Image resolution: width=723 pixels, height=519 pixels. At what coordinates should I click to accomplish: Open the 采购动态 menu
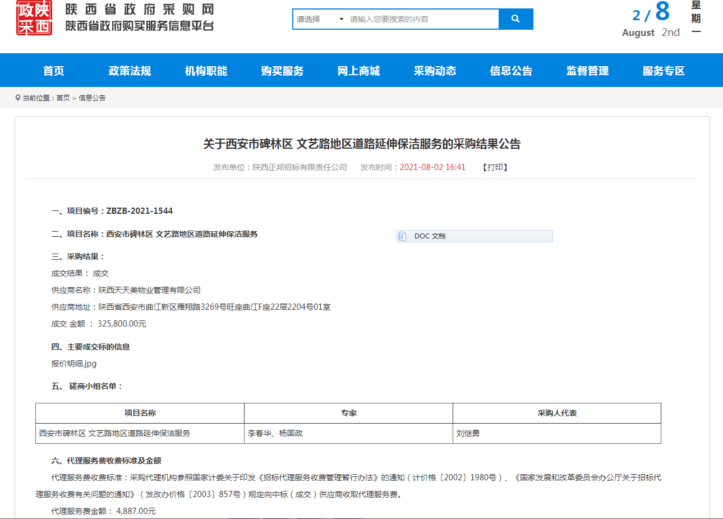click(x=435, y=71)
